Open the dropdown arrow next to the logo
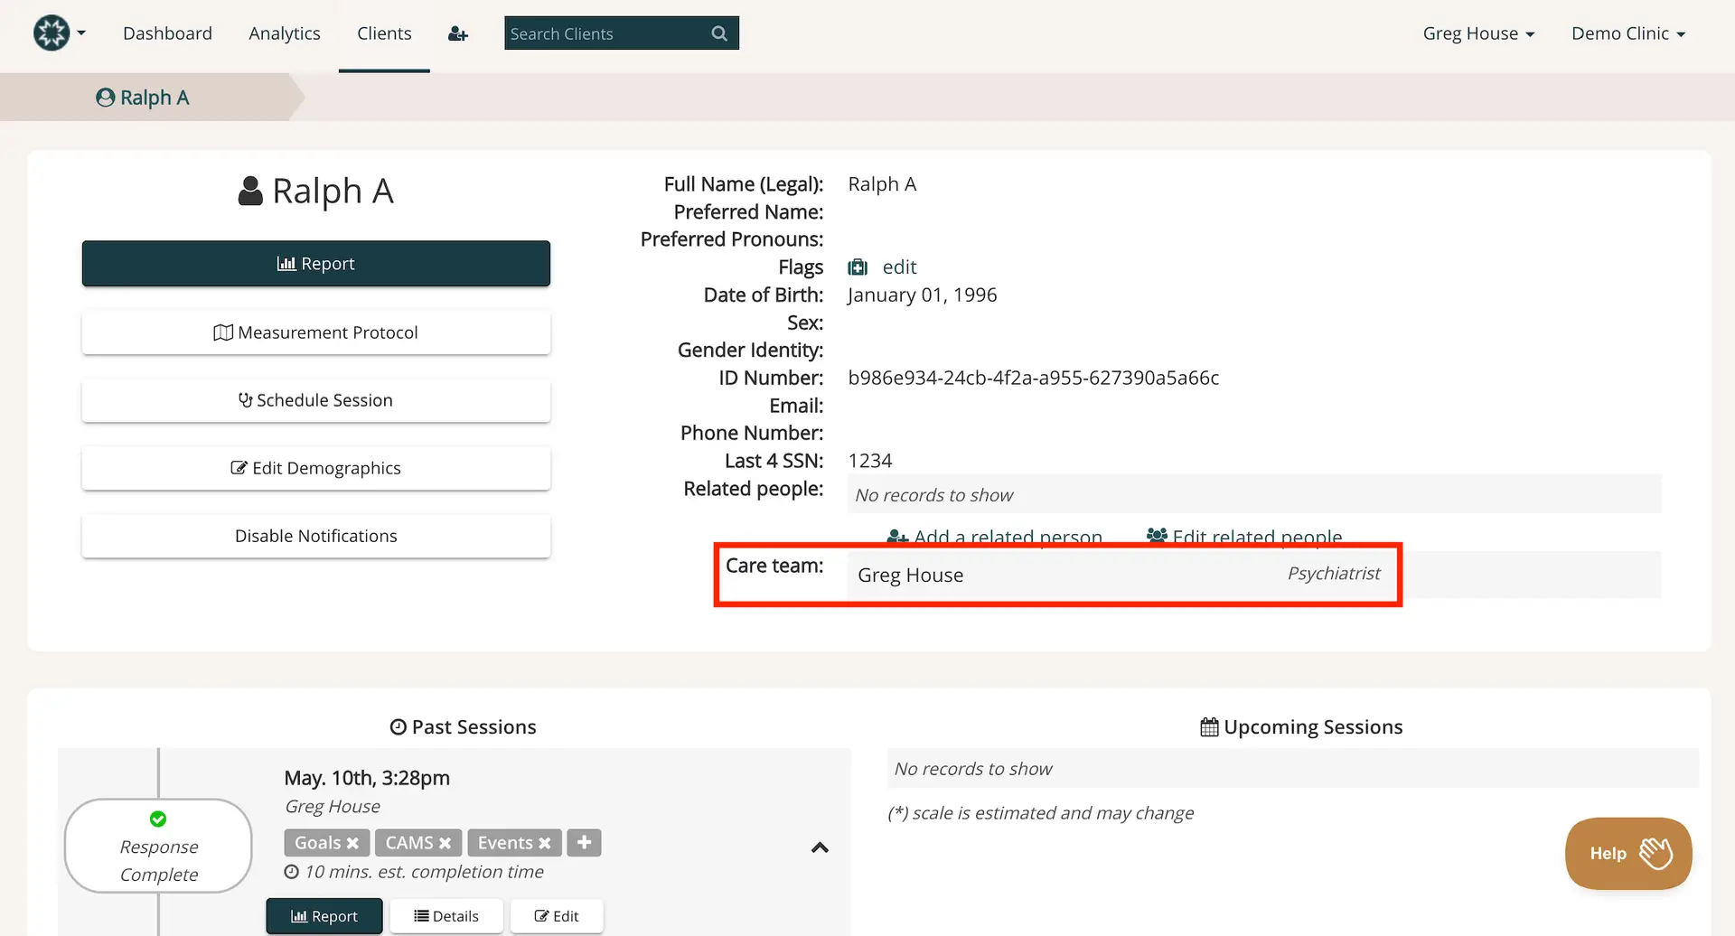Image resolution: width=1735 pixels, height=936 pixels. click(80, 33)
